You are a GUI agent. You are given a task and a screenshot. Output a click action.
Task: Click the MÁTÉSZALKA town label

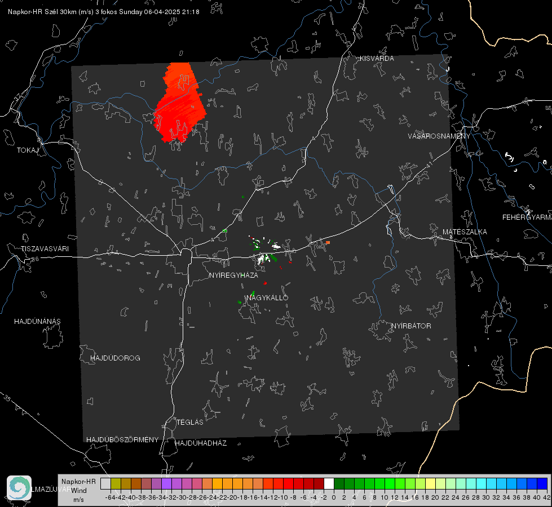point(465,232)
